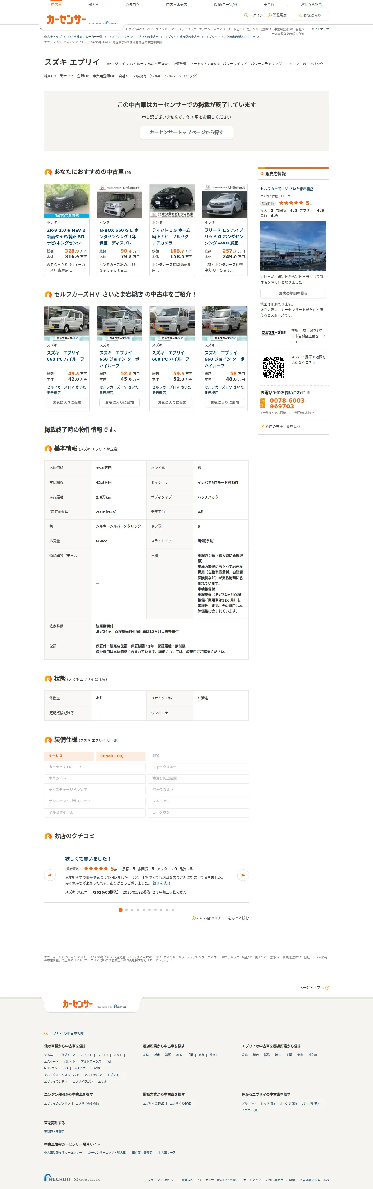Click the ジムニー link in the footer
373x1189 pixels.
(x=50, y=1055)
